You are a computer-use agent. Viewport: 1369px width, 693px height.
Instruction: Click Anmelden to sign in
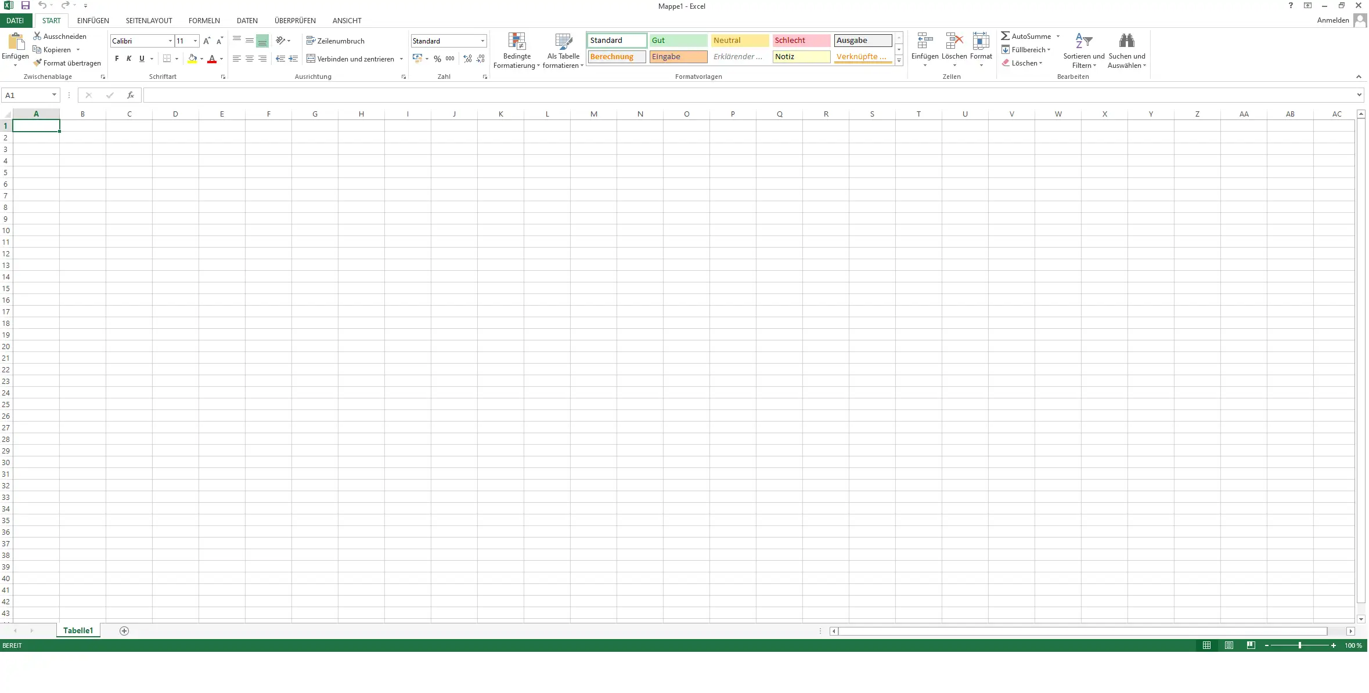(x=1332, y=20)
